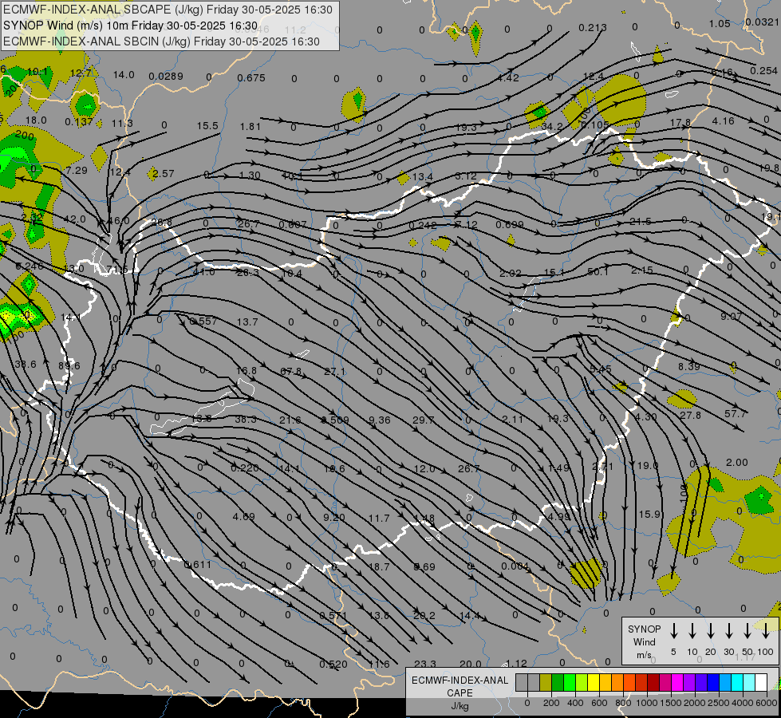
Task: Pick the olive swatch in the CAPE legend
Action: click(x=546, y=683)
